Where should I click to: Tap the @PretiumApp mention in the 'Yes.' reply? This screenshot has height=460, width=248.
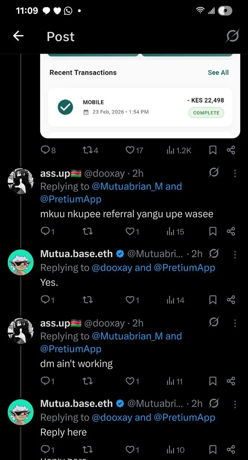(184, 268)
